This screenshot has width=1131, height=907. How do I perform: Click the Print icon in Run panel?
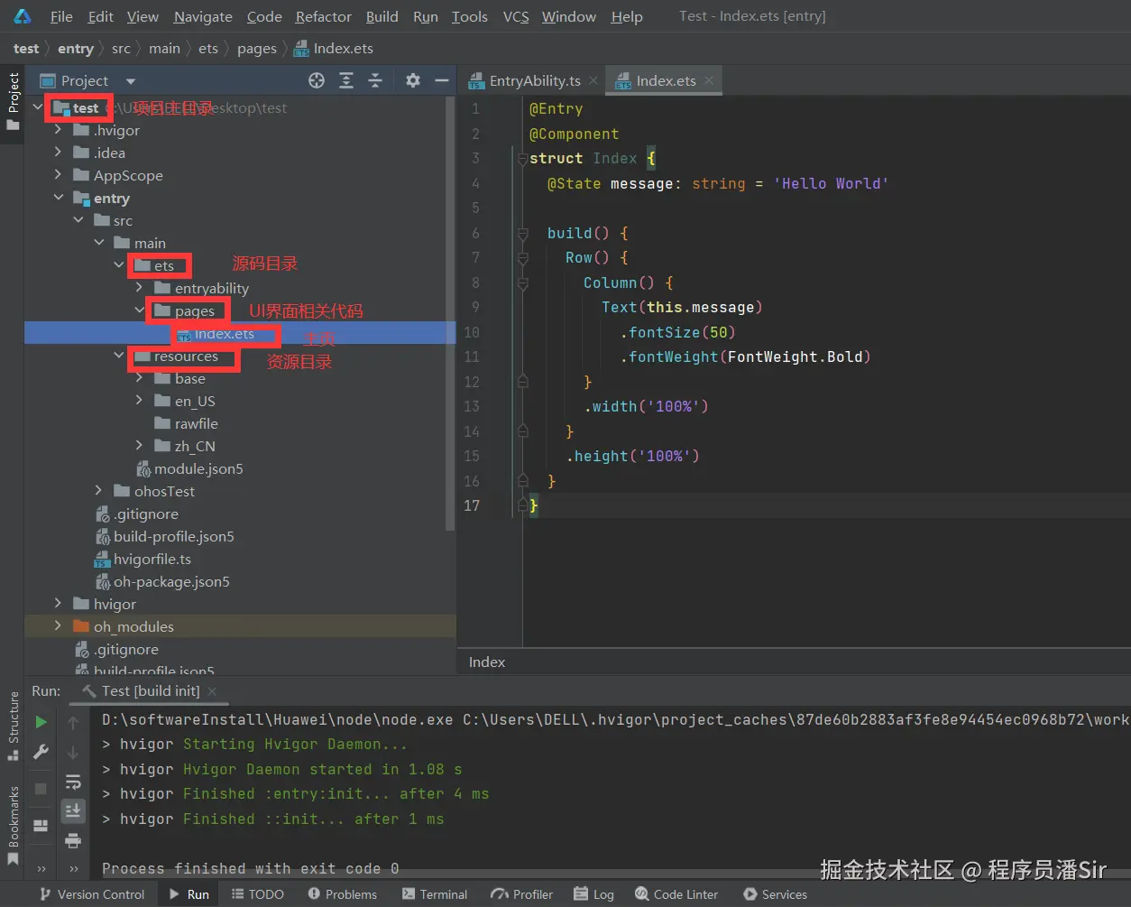point(73,841)
